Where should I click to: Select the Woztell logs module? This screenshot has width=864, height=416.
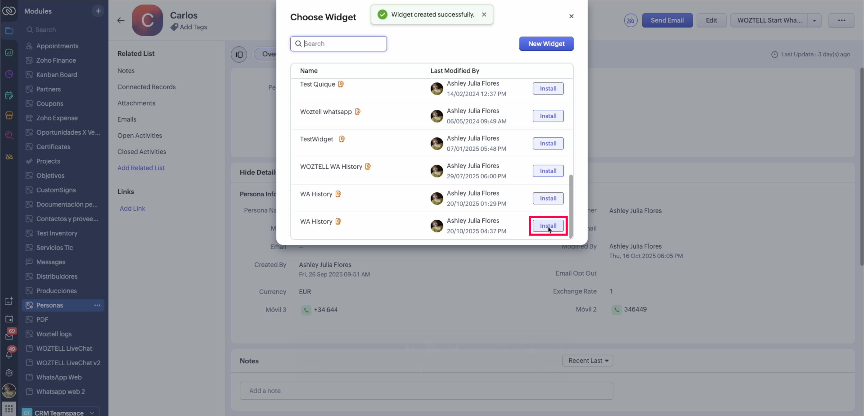54,334
